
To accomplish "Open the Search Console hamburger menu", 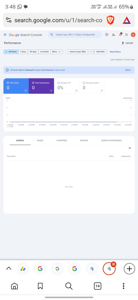I will (x=5, y=35).
